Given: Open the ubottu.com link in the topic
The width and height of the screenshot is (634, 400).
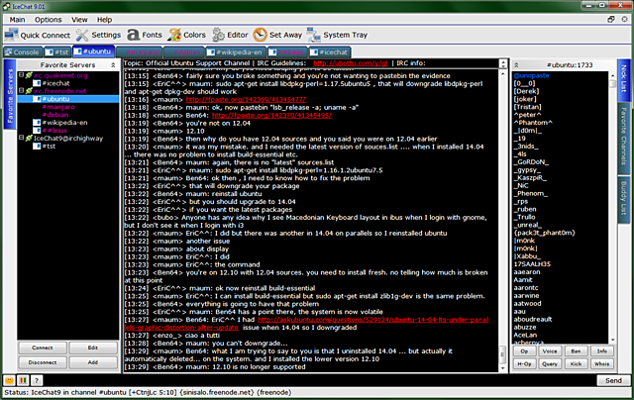Looking at the screenshot, I should click(350, 63).
